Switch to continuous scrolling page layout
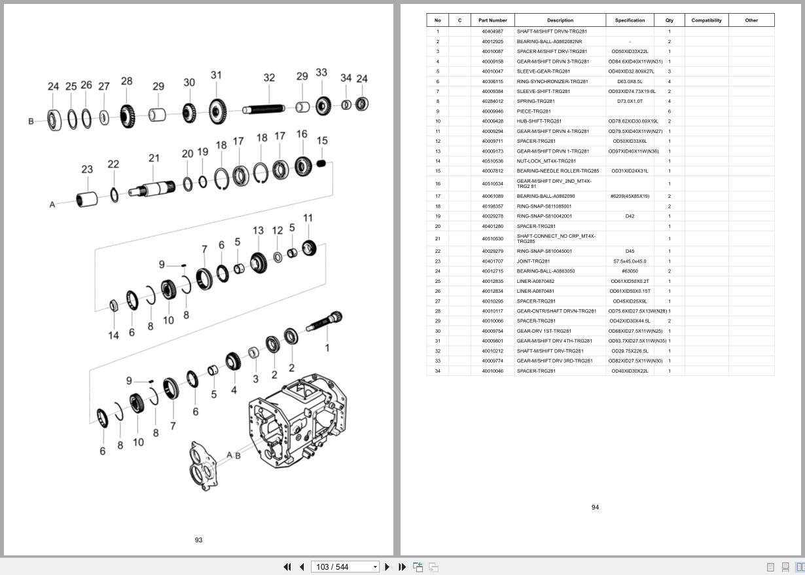Image resolution: width=805 pixels, height=575 pixels. (785, 567)
